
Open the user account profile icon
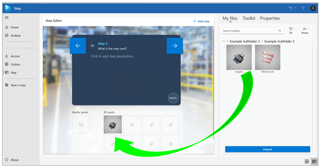pos(313,8)
